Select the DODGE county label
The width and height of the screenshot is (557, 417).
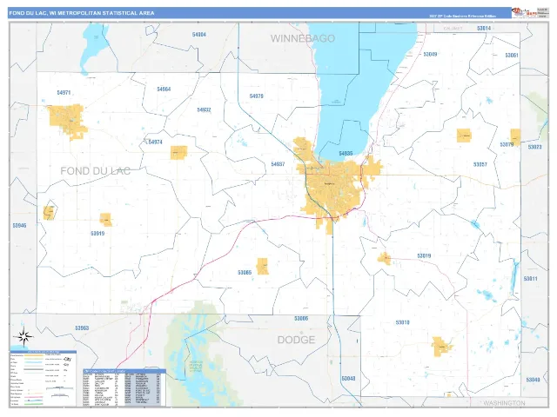click(296, 340)
